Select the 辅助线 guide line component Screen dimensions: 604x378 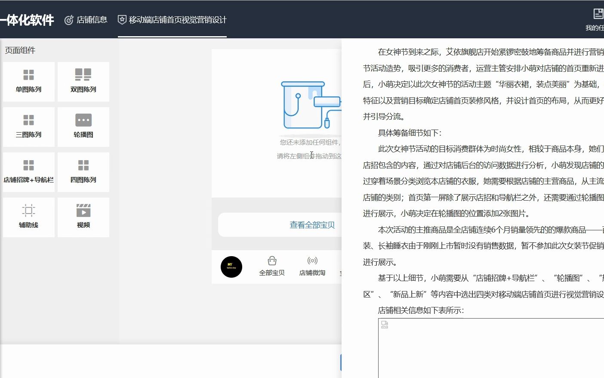tap(28, 210)
